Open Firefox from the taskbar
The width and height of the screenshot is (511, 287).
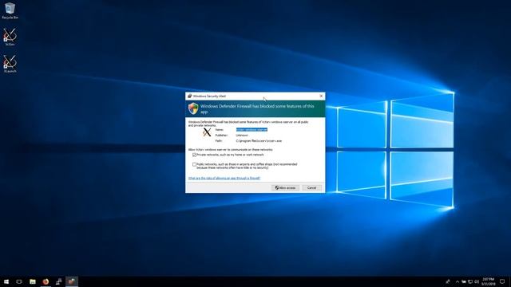tap(46, 281)
